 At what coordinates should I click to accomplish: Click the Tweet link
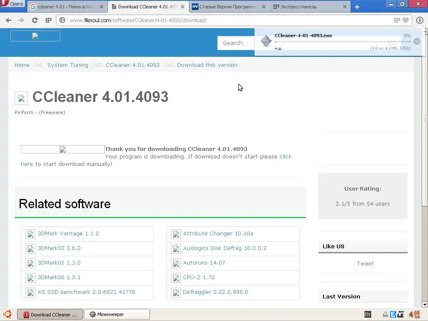(365, 264)
